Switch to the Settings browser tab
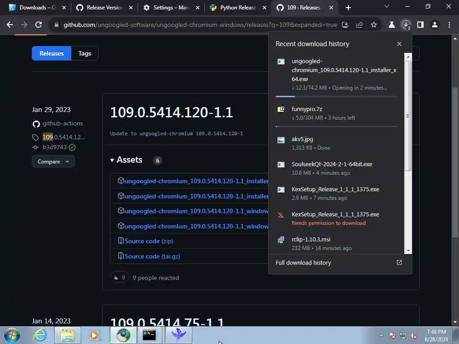Viewport: 459px width, 344px height. pos(171,8)
